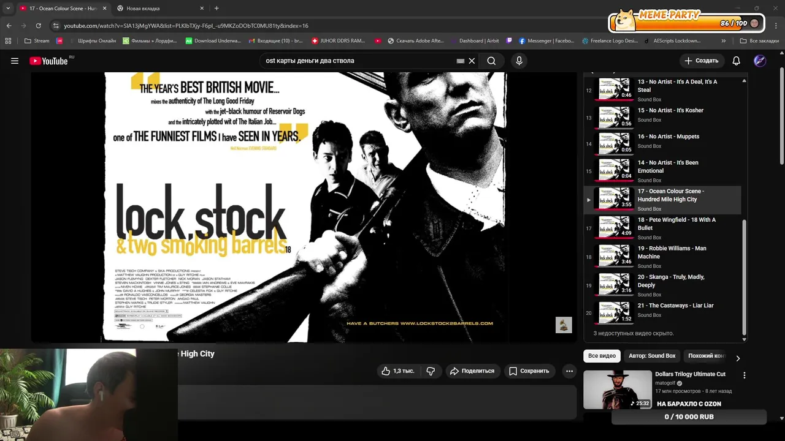Close the Новая вкладка tab
This screenshot has height=441, width=785.
tap(202, 9)
